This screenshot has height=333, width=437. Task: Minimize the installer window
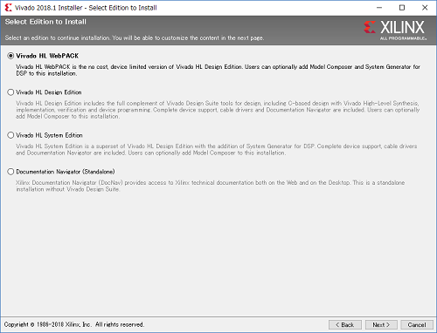pos(379,8)
